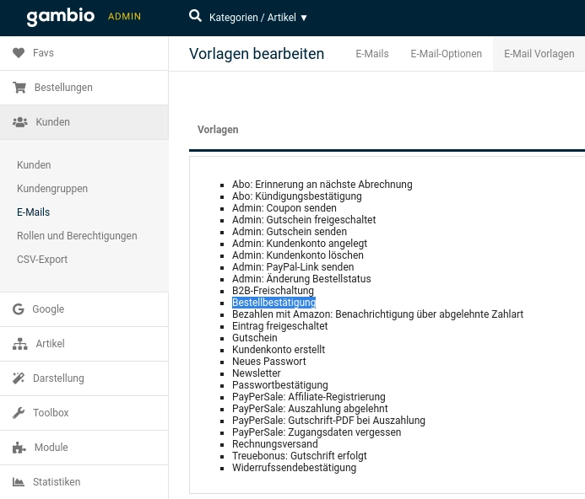Open the Neues Passwort template

(x=268, y=362)
